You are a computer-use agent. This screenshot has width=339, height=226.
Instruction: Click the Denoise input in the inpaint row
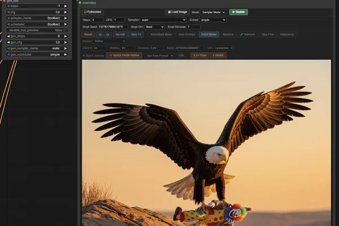click(x=157, y=48)
